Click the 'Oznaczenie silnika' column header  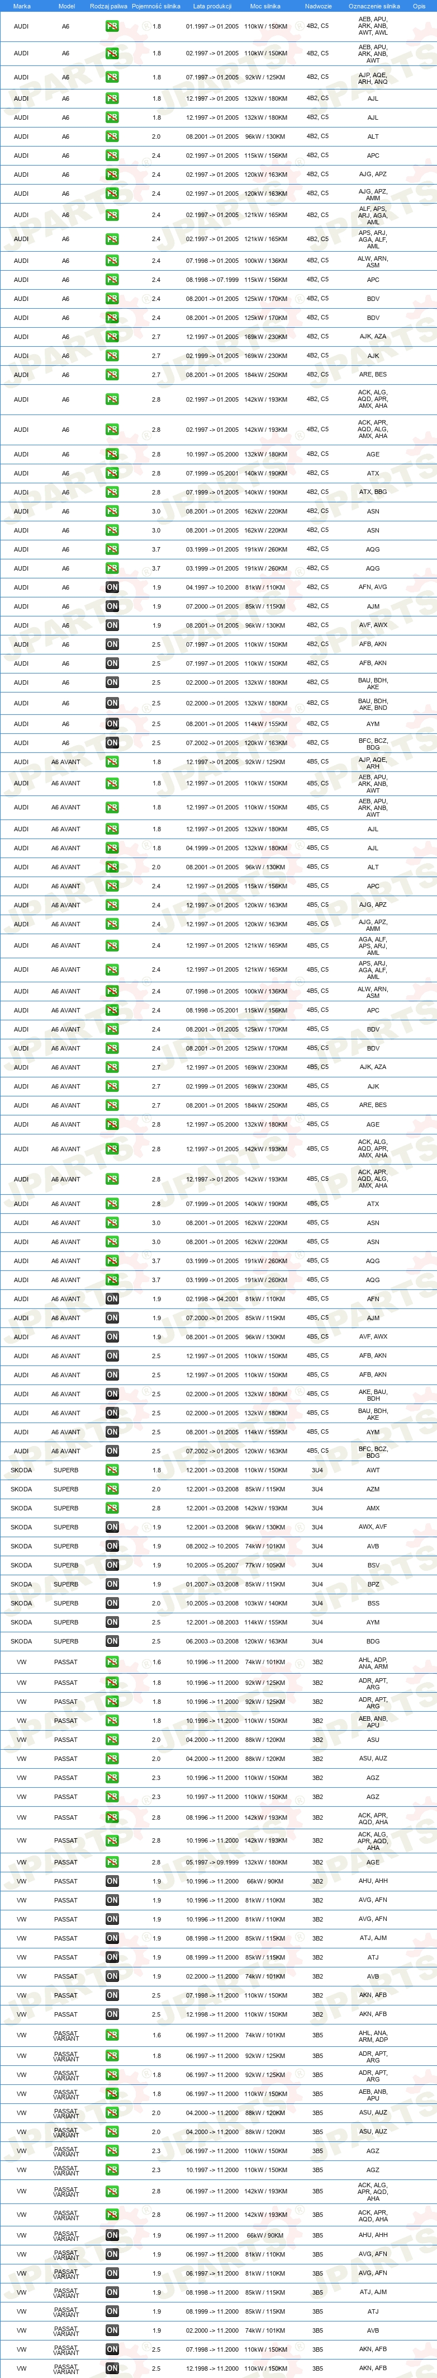374,6
